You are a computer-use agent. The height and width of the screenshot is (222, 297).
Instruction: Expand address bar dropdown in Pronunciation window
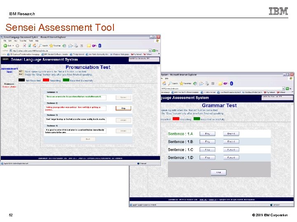(x=150, y=51)
